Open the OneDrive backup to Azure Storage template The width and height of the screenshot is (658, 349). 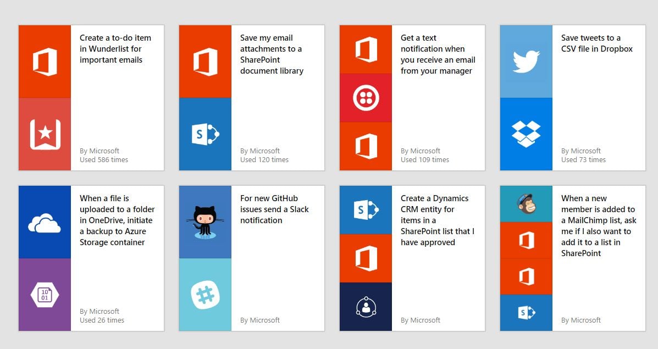(x=117, y=220)
